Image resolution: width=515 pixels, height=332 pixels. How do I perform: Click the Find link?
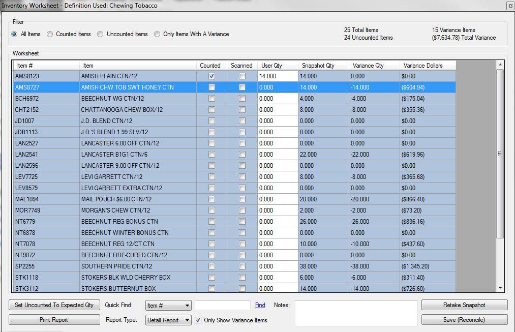pyautogui.click(x=260, y=305)
